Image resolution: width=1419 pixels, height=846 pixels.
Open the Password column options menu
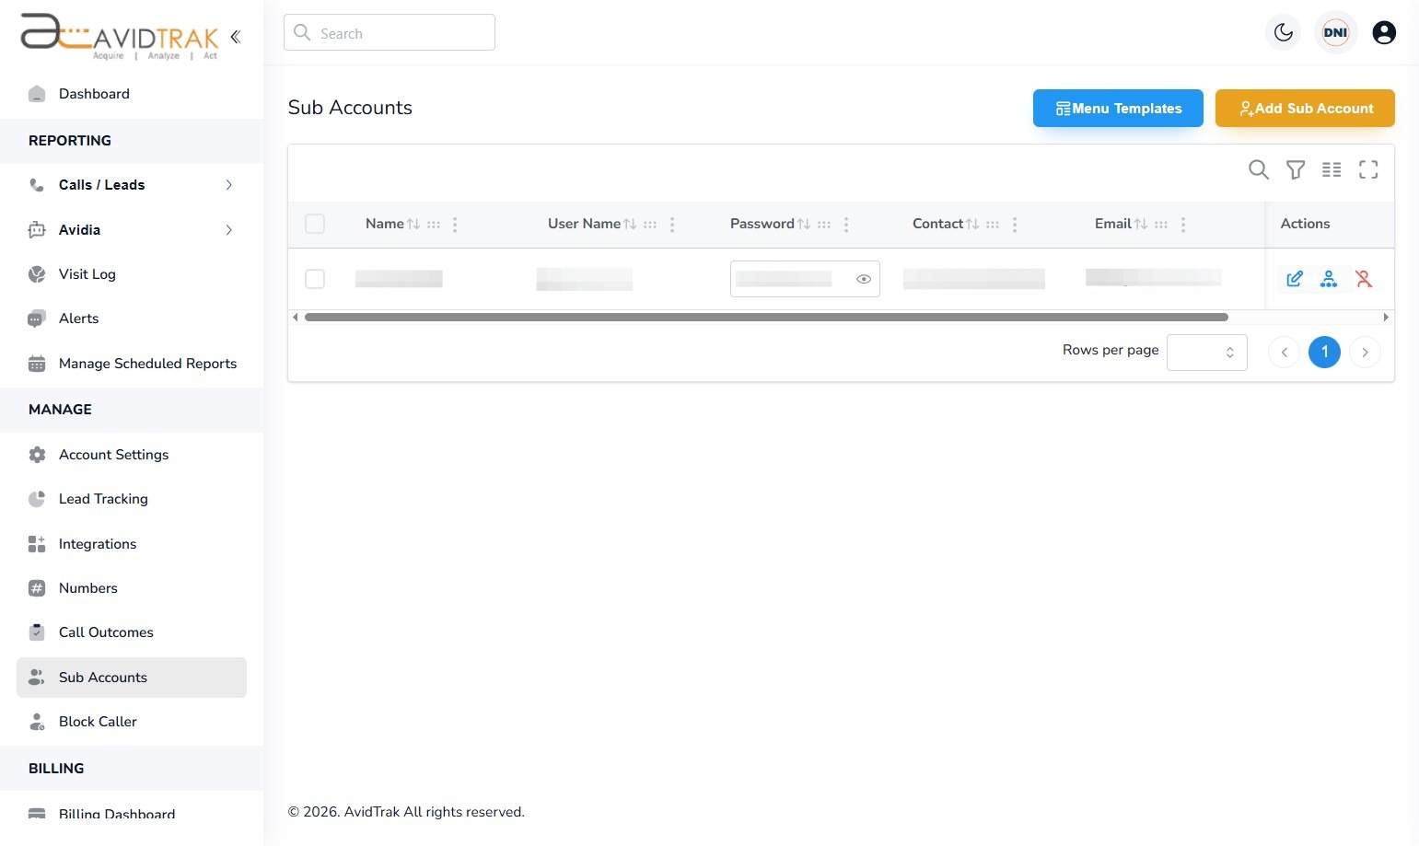846,225
